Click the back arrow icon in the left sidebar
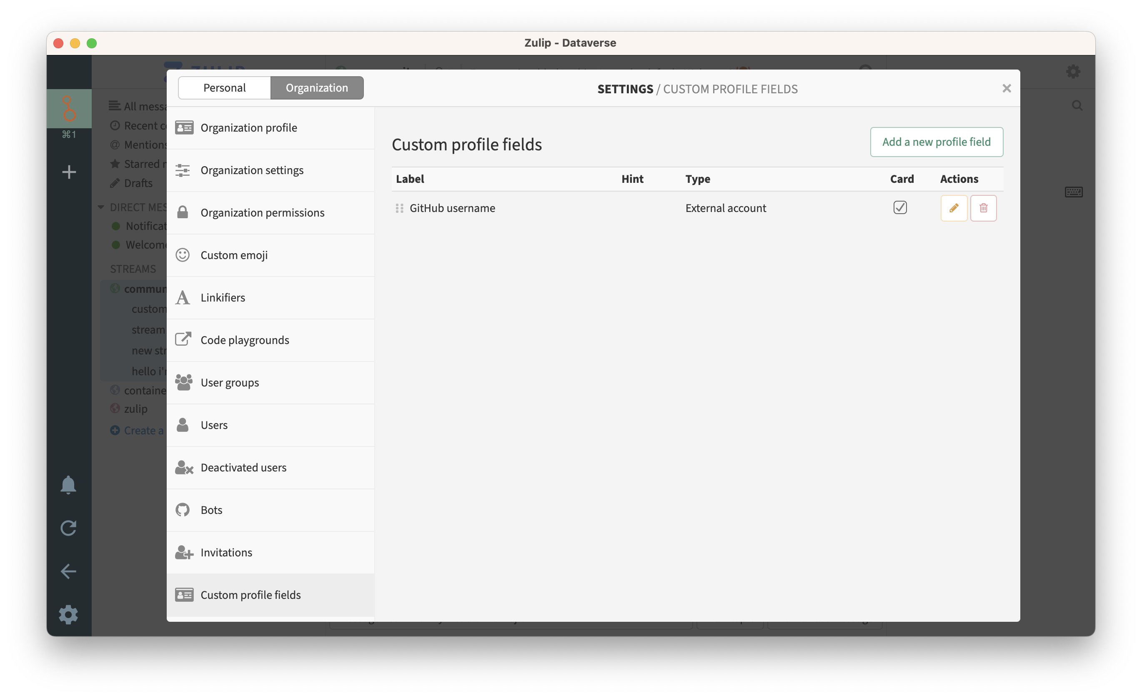 coord(68,571)
